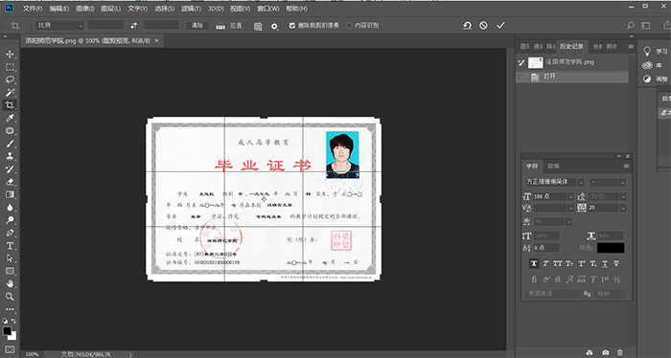Toggle All Caps text style

coord(558,263)
